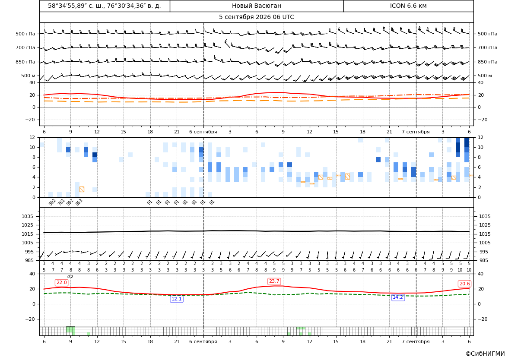
Task: Click the 6 сентября label on bottom axis
Action: tap(203, 341)
